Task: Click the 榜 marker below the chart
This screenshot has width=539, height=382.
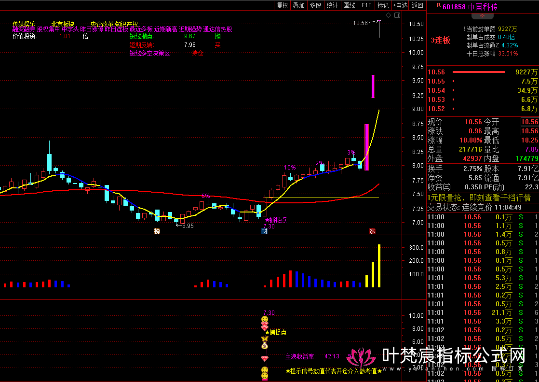Action: (x=157, y=231)
